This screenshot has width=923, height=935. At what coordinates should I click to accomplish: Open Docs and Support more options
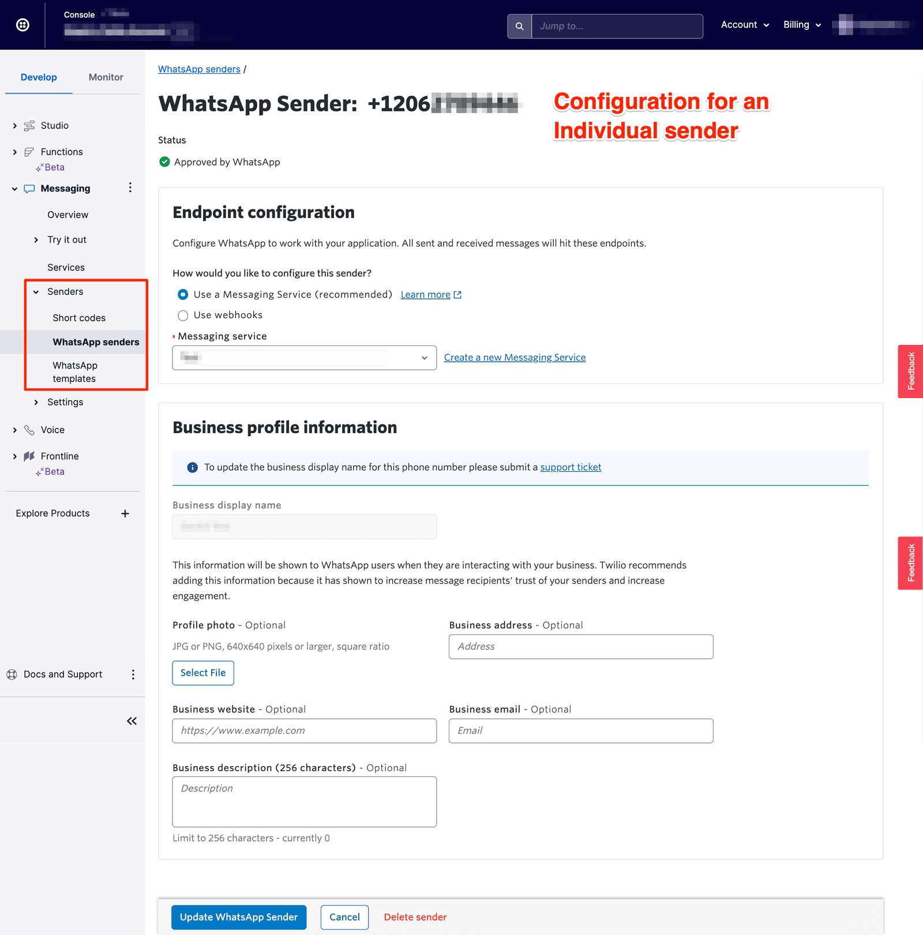click(133, 674)
